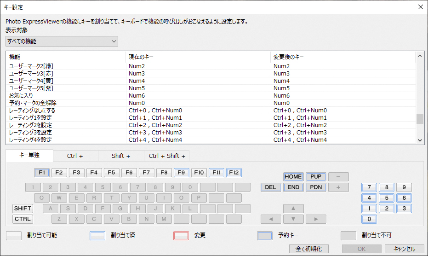The image size is (428, 256).
Task: Click the M key on virtual keyboard
Action: 164,219
